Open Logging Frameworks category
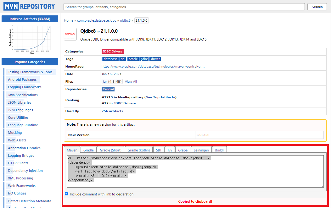 tap(25, 87)
